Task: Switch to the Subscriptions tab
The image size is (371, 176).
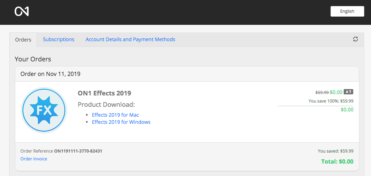Action: 59,39
